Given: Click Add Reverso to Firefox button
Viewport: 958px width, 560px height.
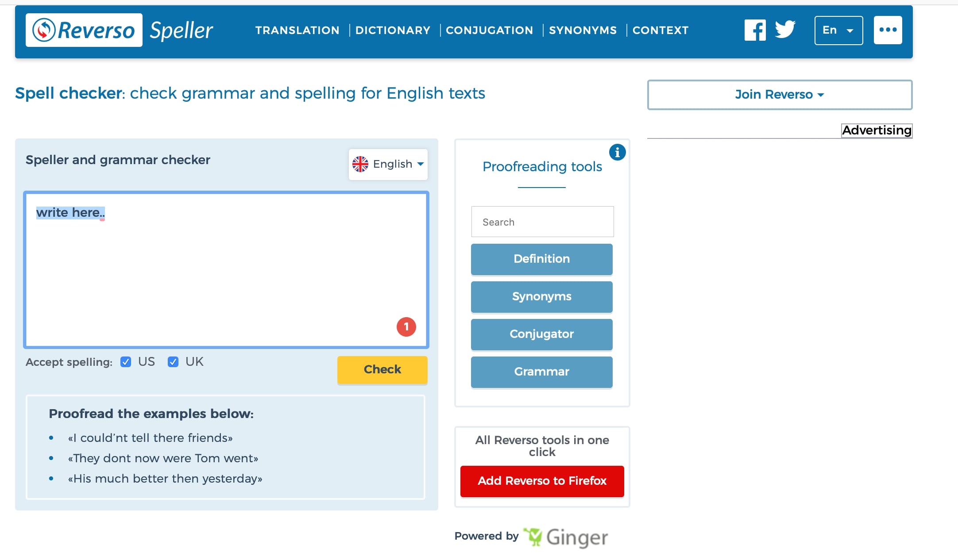Looking at the screenshot, I should [542, 481].
